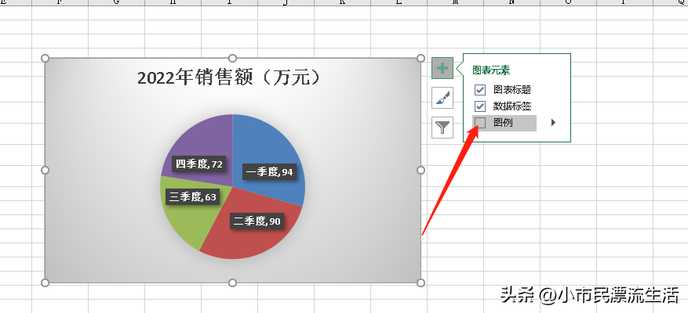
Task: Click the bottom-right chart resize handle
Action: pyautogui.click(x=420, y=282)
